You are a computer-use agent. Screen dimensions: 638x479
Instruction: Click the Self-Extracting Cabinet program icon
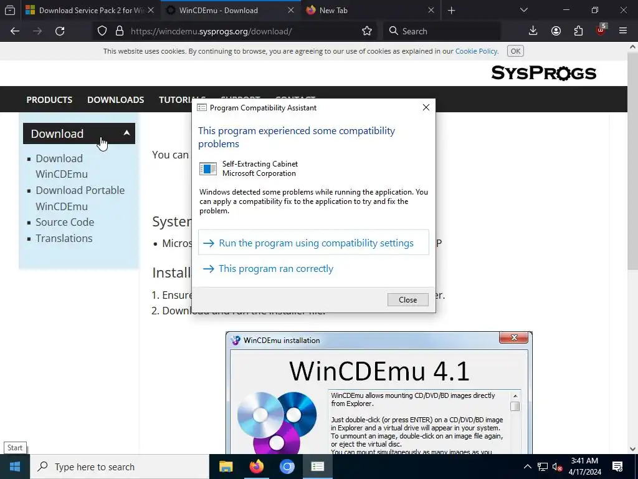click(208, 168)
